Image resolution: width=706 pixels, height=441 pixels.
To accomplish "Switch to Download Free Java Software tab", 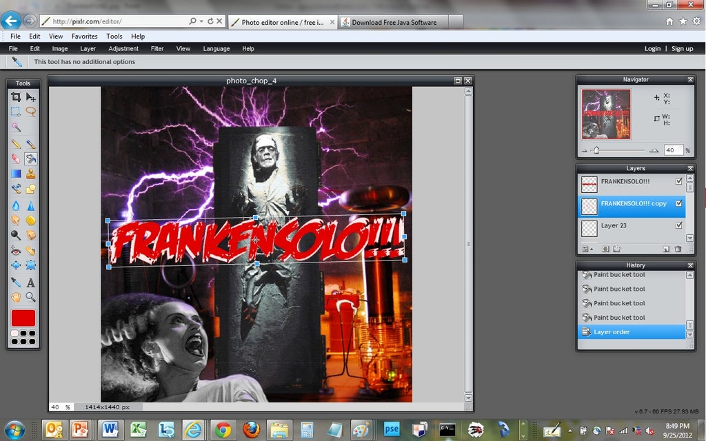I will click(394, 22).
